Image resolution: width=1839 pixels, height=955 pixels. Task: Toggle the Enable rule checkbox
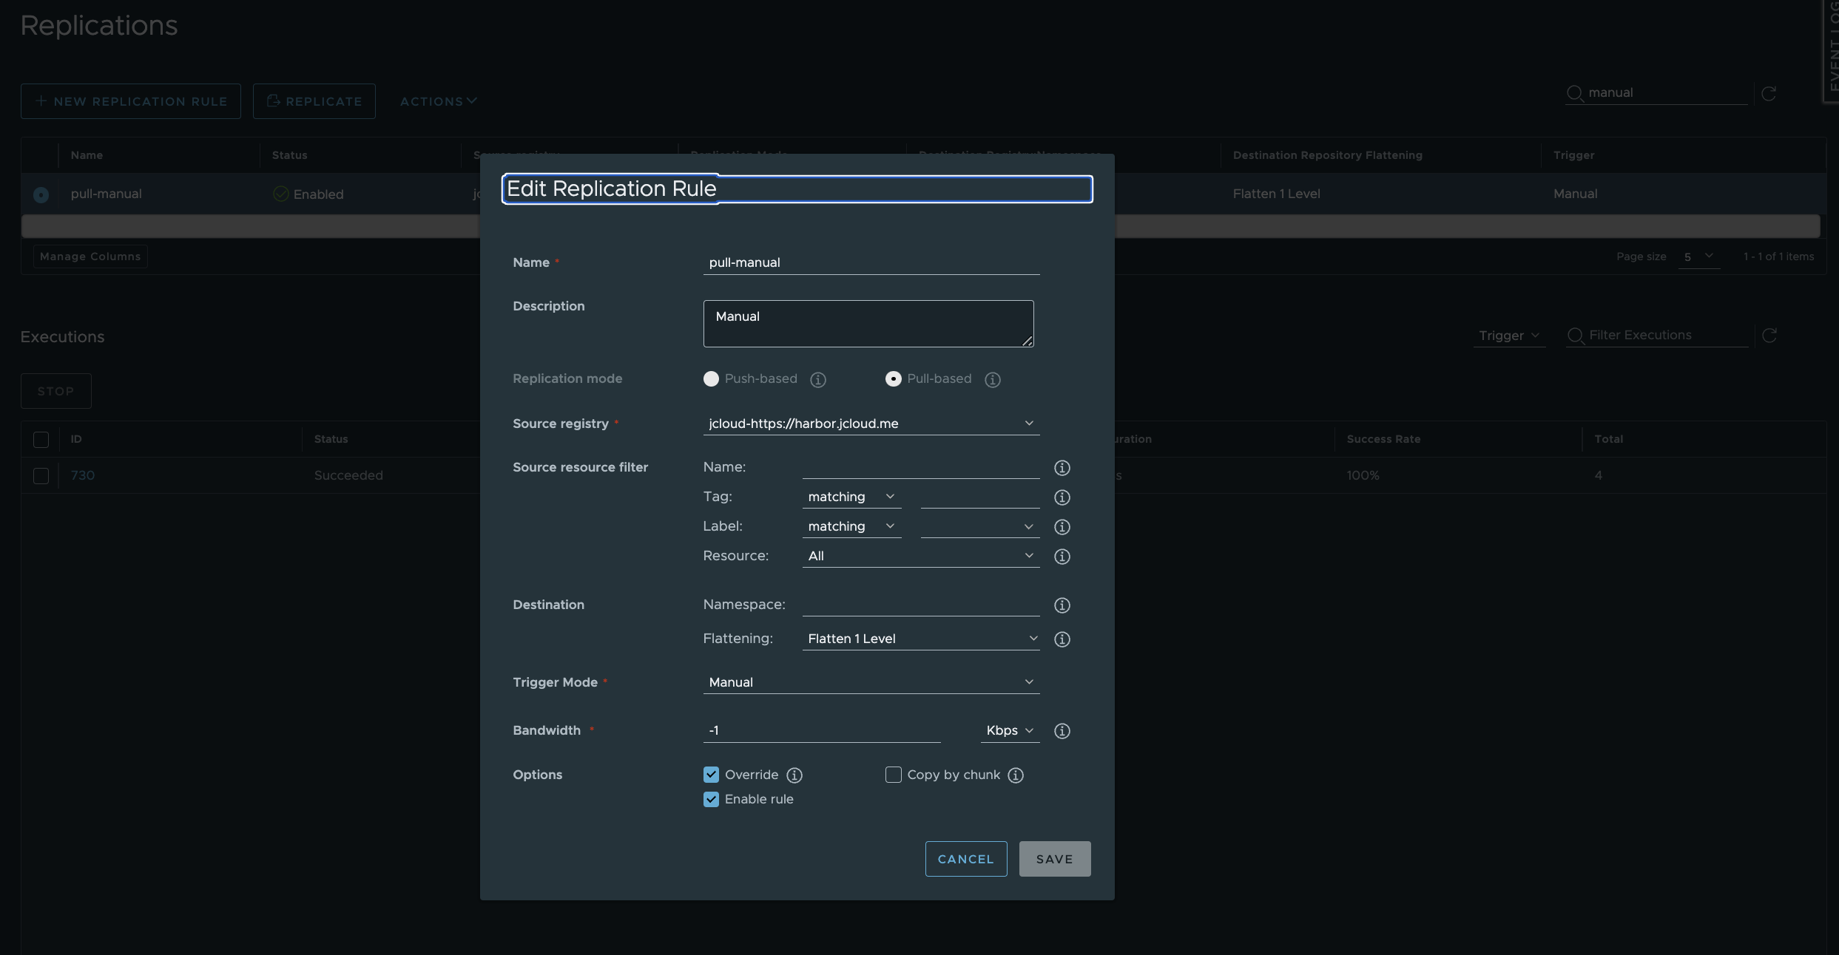(x=711, y=799)
